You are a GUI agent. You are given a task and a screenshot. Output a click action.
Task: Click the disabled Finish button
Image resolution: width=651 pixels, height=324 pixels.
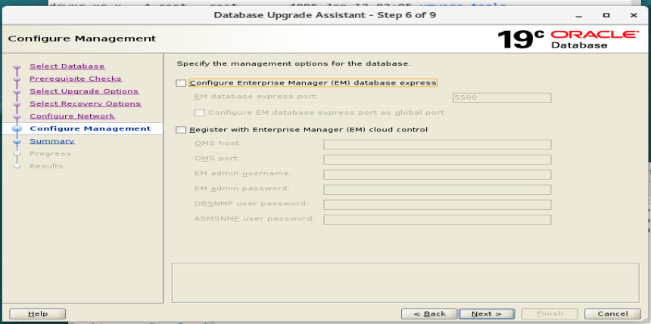pos(550,313)
